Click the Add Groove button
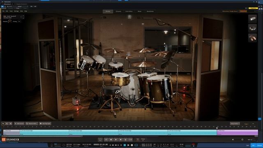Viewport: 263px width, 148px height. tap(19, 124)
